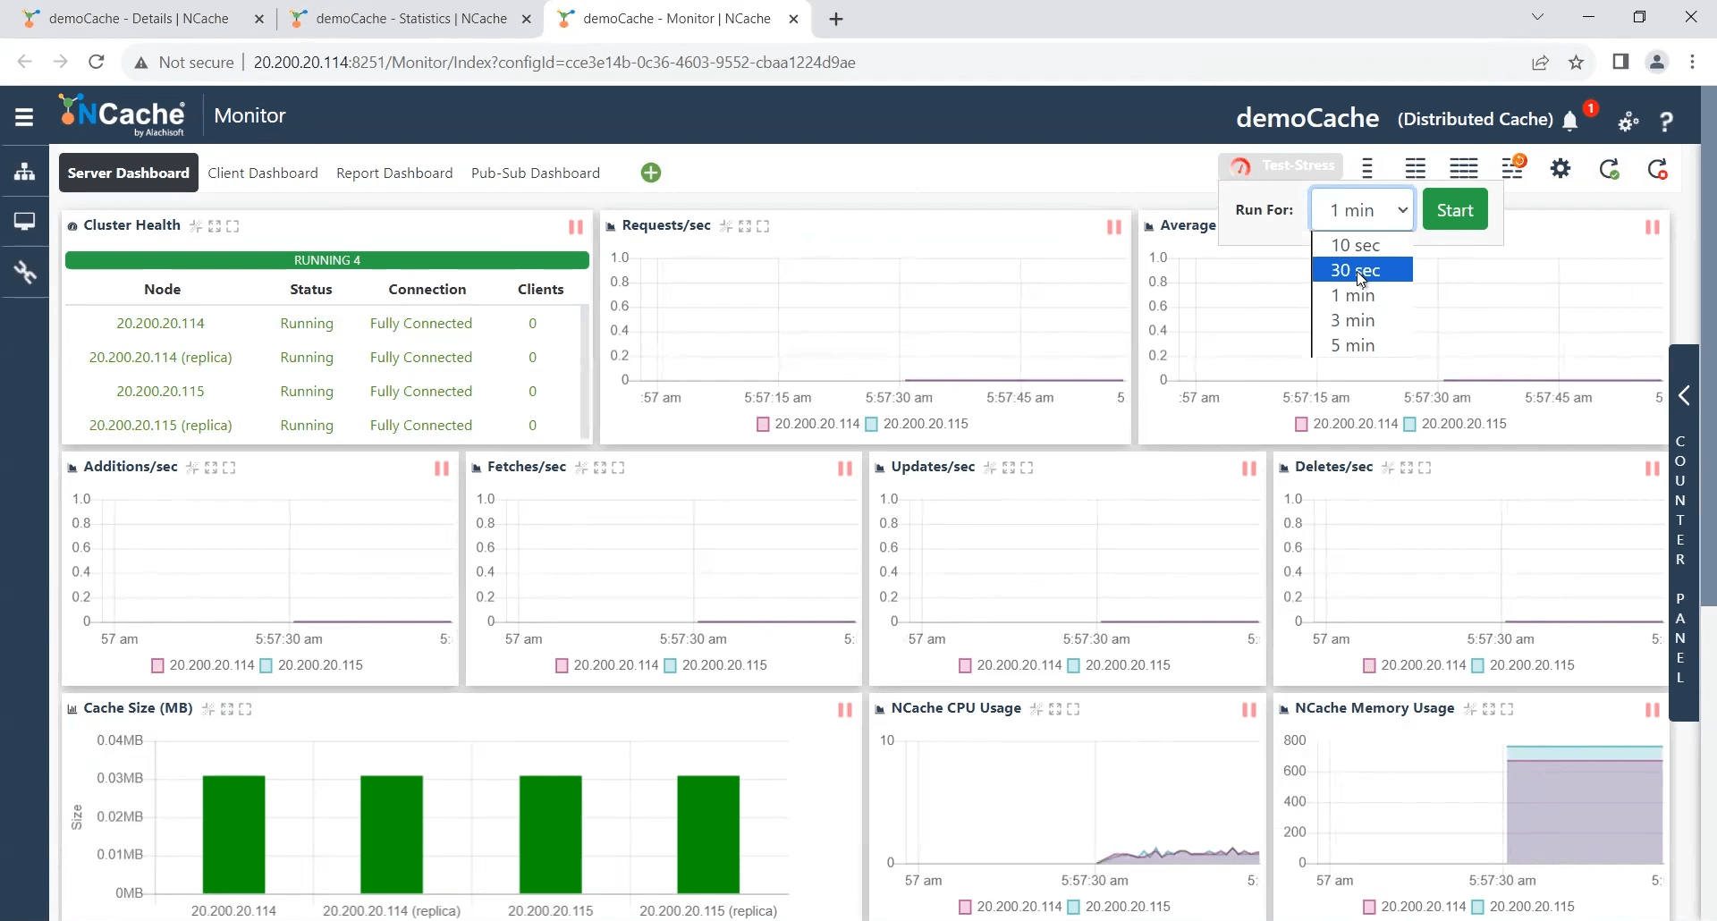Click node 20.200.20.115 in Cluster Health
Screen dimensions: 1717x921
pyautogui.click(x=160, y=391)
